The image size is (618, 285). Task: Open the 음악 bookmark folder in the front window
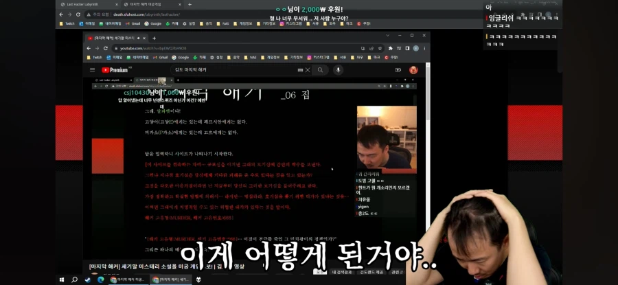(233, 57)
